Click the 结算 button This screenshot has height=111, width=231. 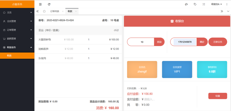[218, 96]
